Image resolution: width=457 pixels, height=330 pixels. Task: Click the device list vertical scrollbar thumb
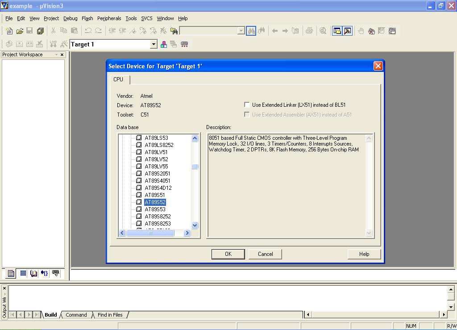pos(195,167)
